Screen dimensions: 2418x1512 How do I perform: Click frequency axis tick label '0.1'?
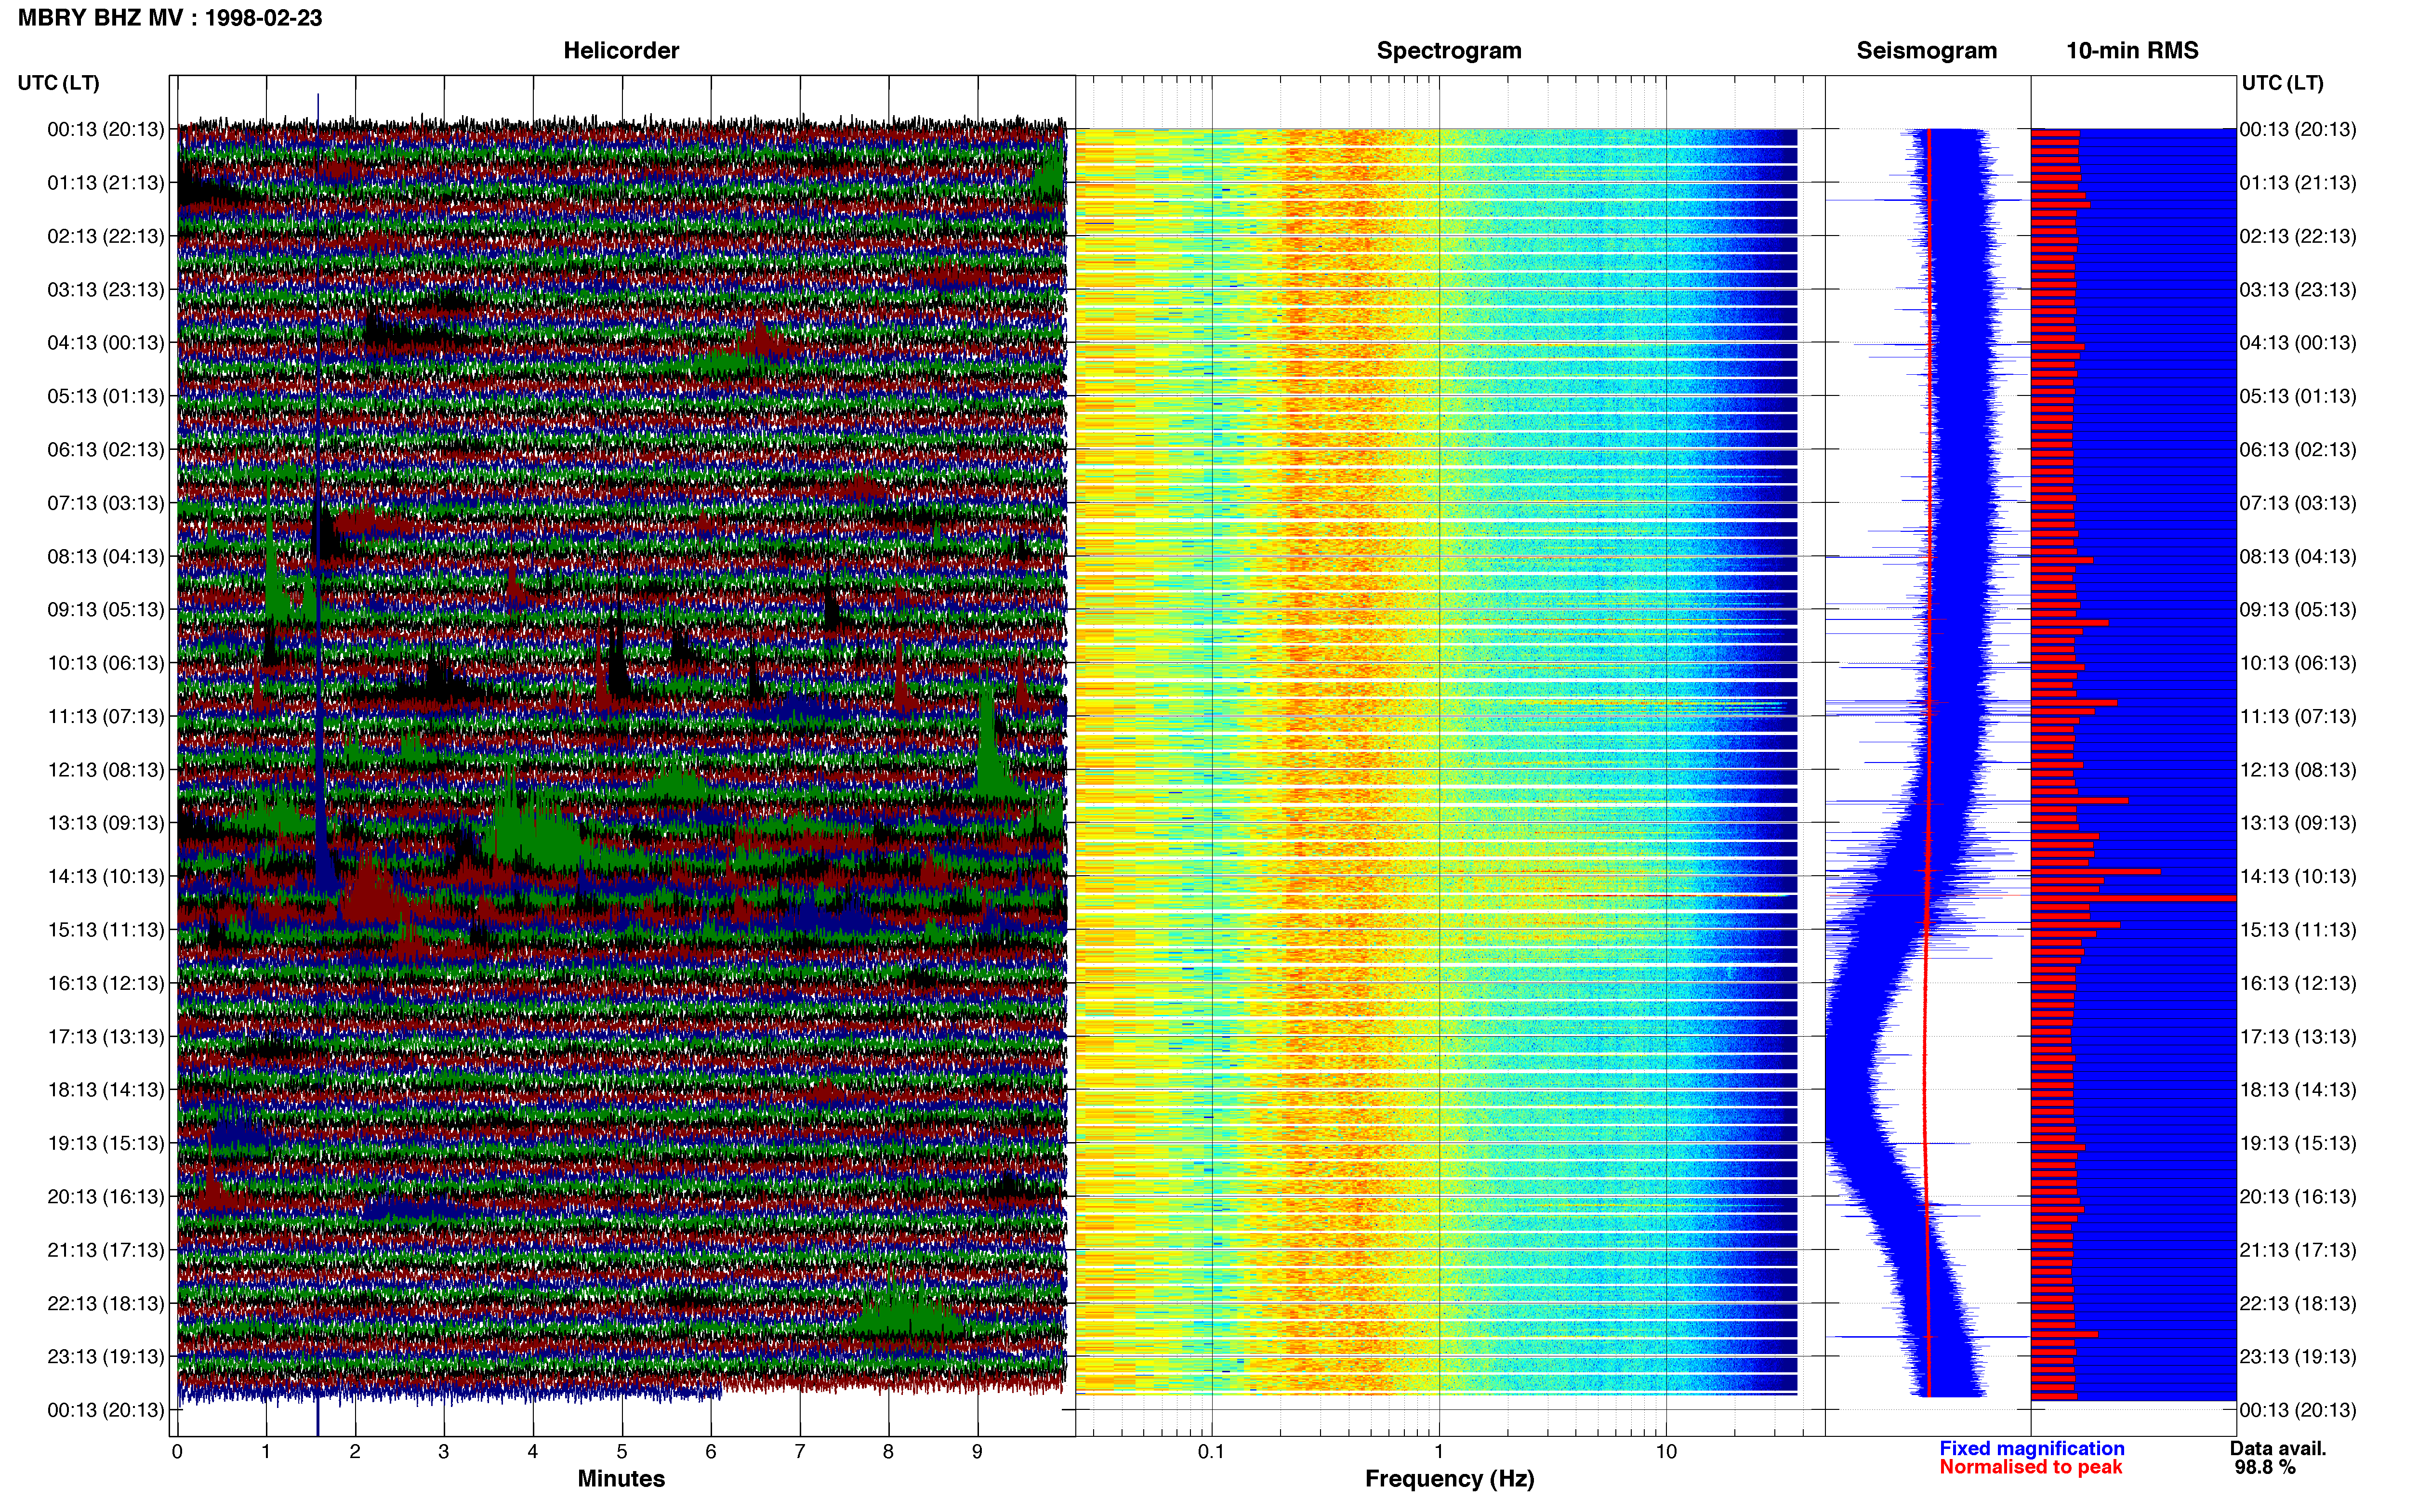click(x=1211, y=1451)
